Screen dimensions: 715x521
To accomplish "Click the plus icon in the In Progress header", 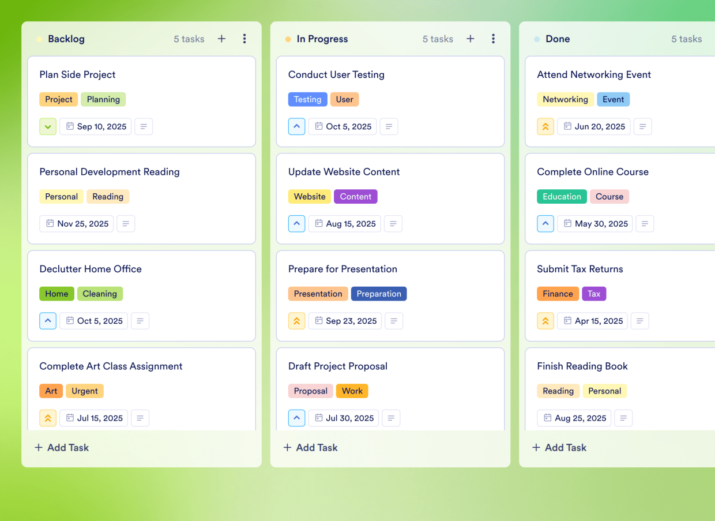I will tap(470, 39).
